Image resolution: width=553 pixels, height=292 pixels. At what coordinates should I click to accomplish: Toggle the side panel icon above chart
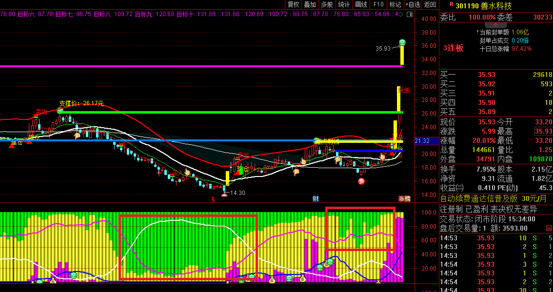coord(410,15)
